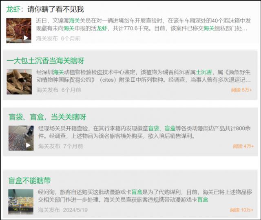Open article 盲袋、盲盒，当关关瞎呀

pyautogui.click(x=47, y=117)
